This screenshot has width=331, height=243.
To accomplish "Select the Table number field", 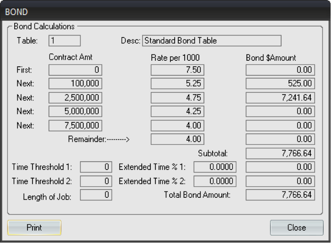I will coord(65,41).
